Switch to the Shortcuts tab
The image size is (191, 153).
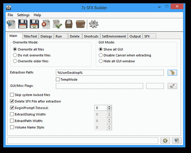[x=91, y=36]
